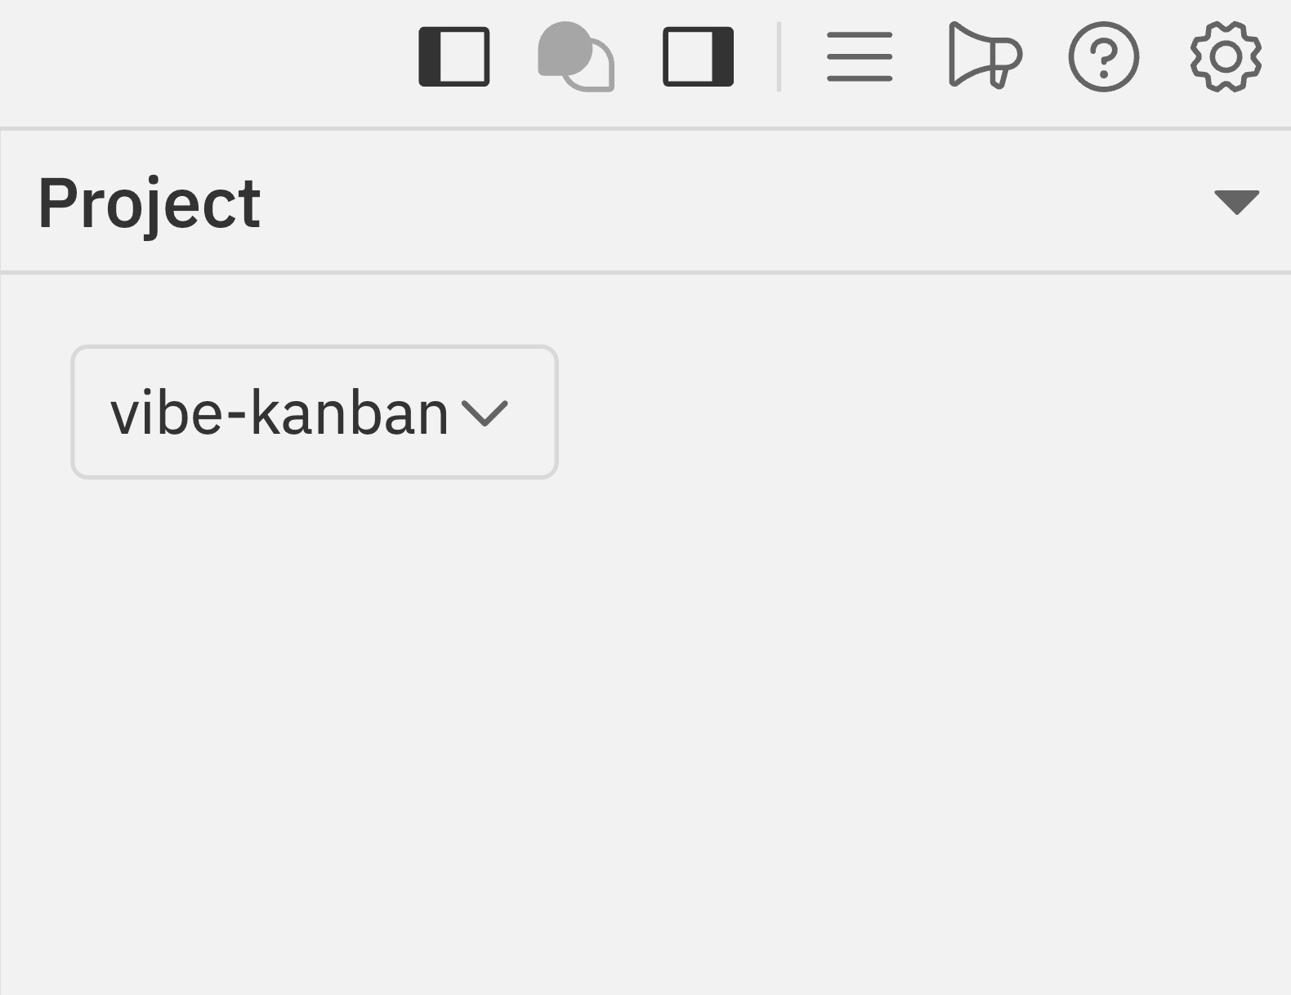
Task: Select the Project header label
Action: click(150, 203)
